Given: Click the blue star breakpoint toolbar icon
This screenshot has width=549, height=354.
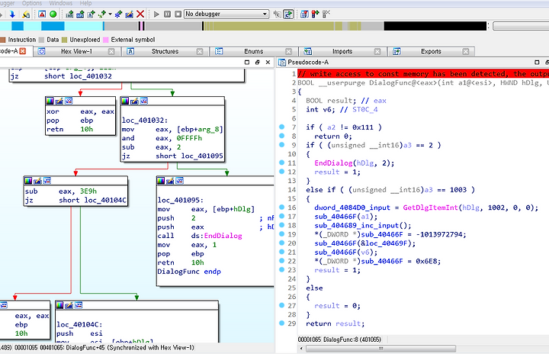Looking at the screenshot, I should point(118,14).
